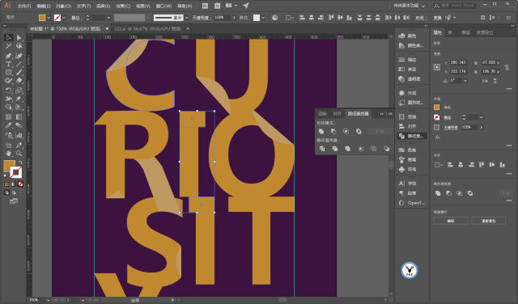Image resolution: width=518 pixels, height=304 pixels.
Task: Select the Hand tool
Action: click(8, 154)
